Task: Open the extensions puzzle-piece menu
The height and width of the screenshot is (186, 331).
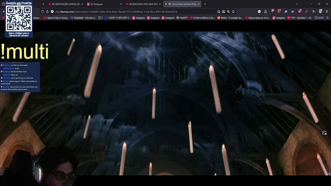Action: click(x=266, y=12)
